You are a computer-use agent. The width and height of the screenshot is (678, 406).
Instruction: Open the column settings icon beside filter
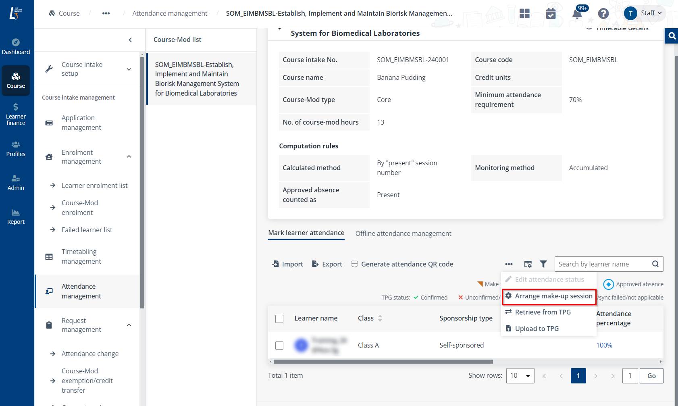528,264
